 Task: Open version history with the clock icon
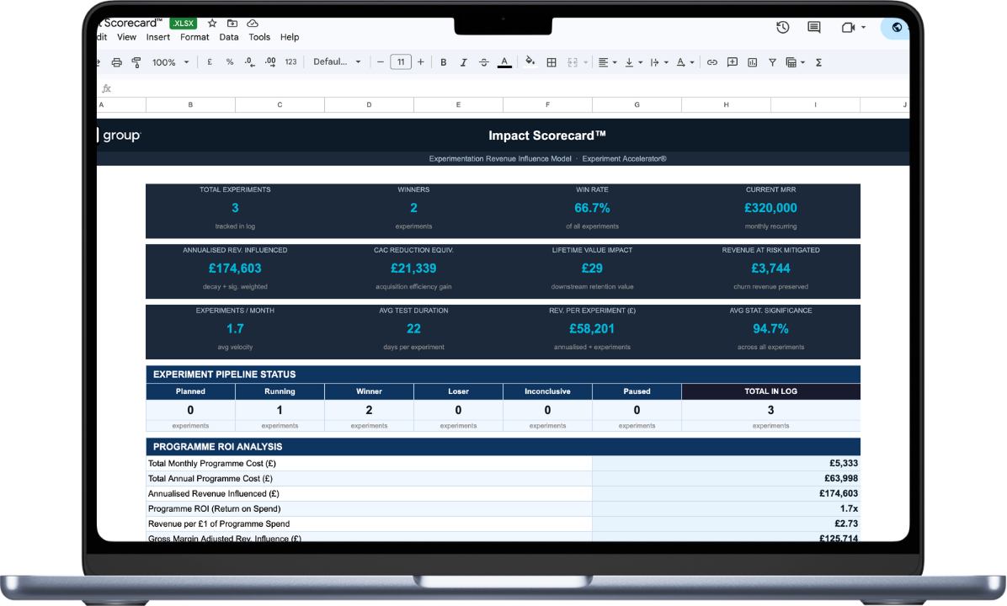(x=782, y=26)
